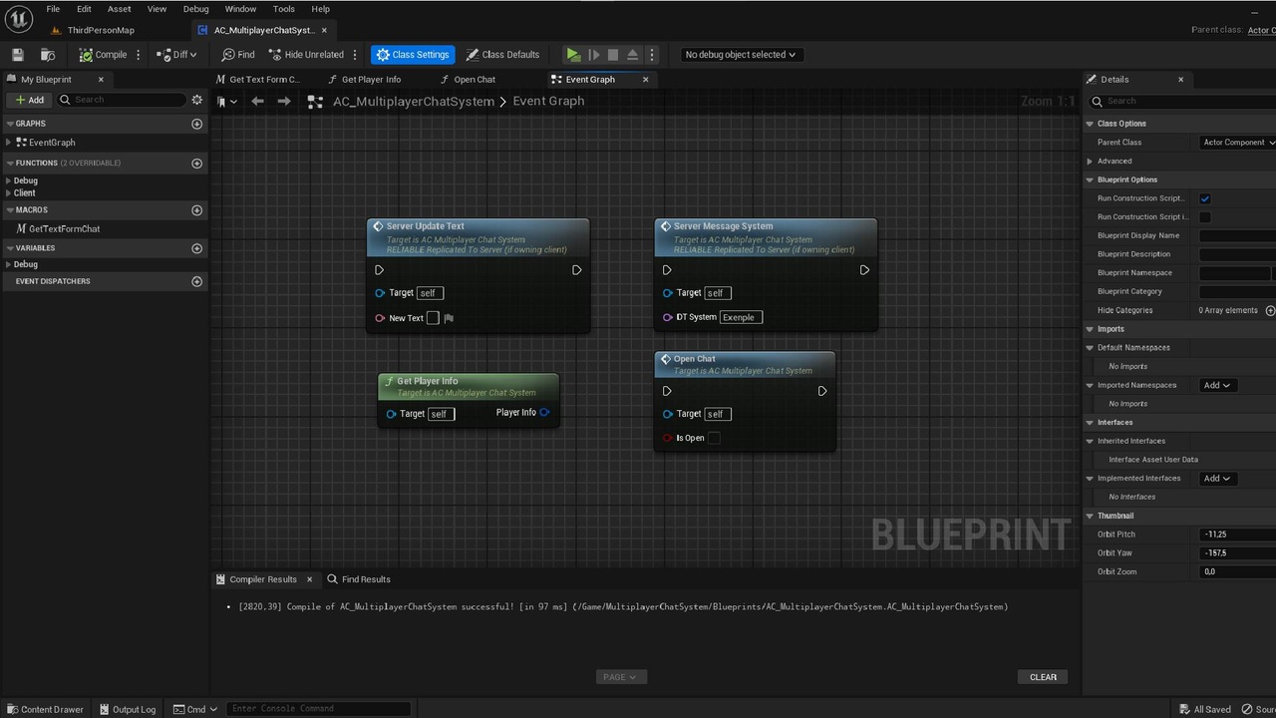Add a new variable with plus icon
Image resolution: width=1276 pixels, height=718 pixels.
coord(196,248)
